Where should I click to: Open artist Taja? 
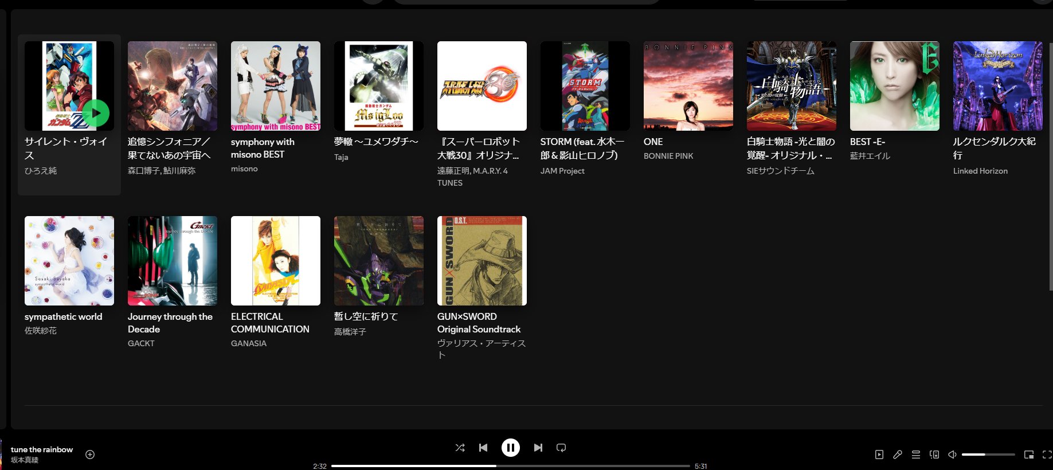point(341,157)
